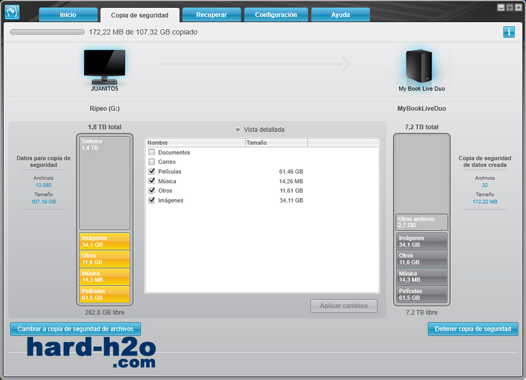This screenshot has height=380, width=526.
Task: Switch to the Recuperar tab
Action: tap(211, 15)
